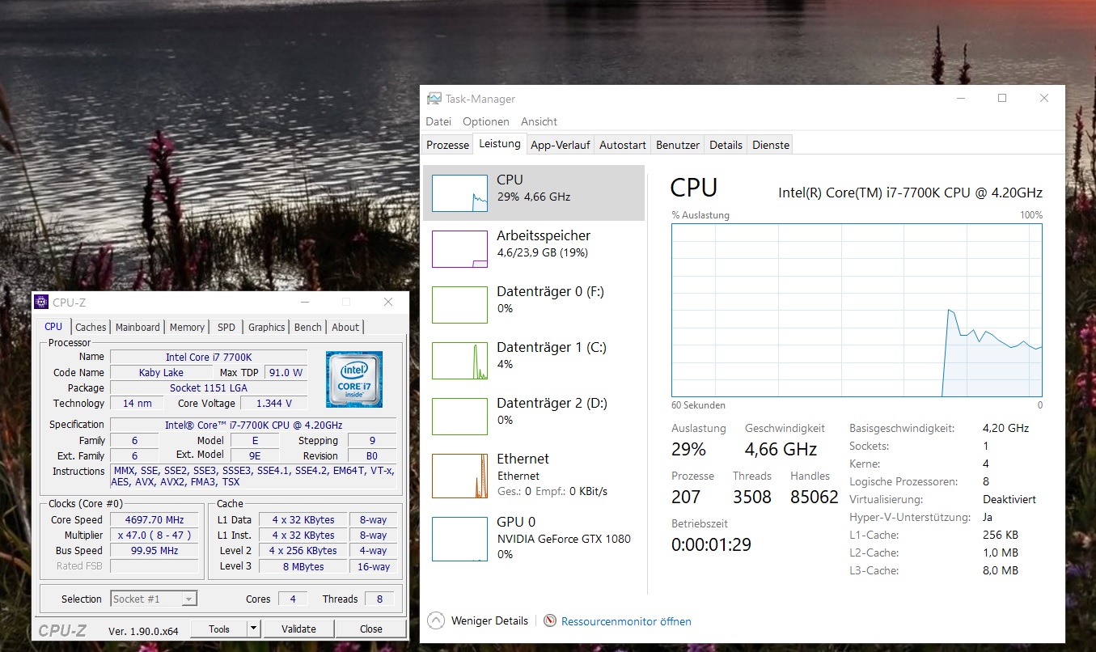1096x652 pixels.
Task: Click the Level 3 cache value 8 MBytes
Action: coord(303,566)
